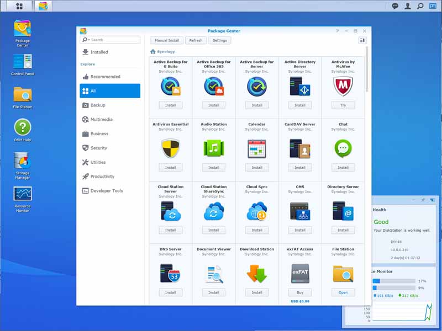Buy exFAT Access package
The width and height of the screenshot is (442, 331).
coord(300,292)
